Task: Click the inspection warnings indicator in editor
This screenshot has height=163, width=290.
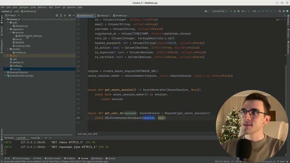Action: click(278, 19)
